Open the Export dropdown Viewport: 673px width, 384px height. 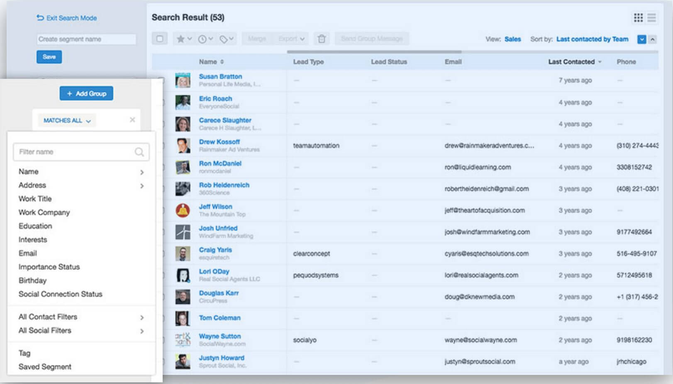291,39
